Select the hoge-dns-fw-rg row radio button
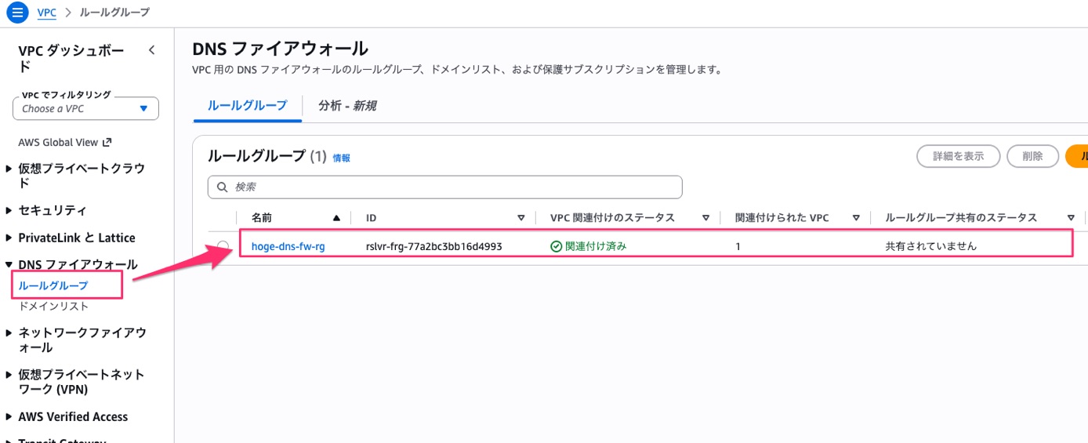 pos(223,246)
